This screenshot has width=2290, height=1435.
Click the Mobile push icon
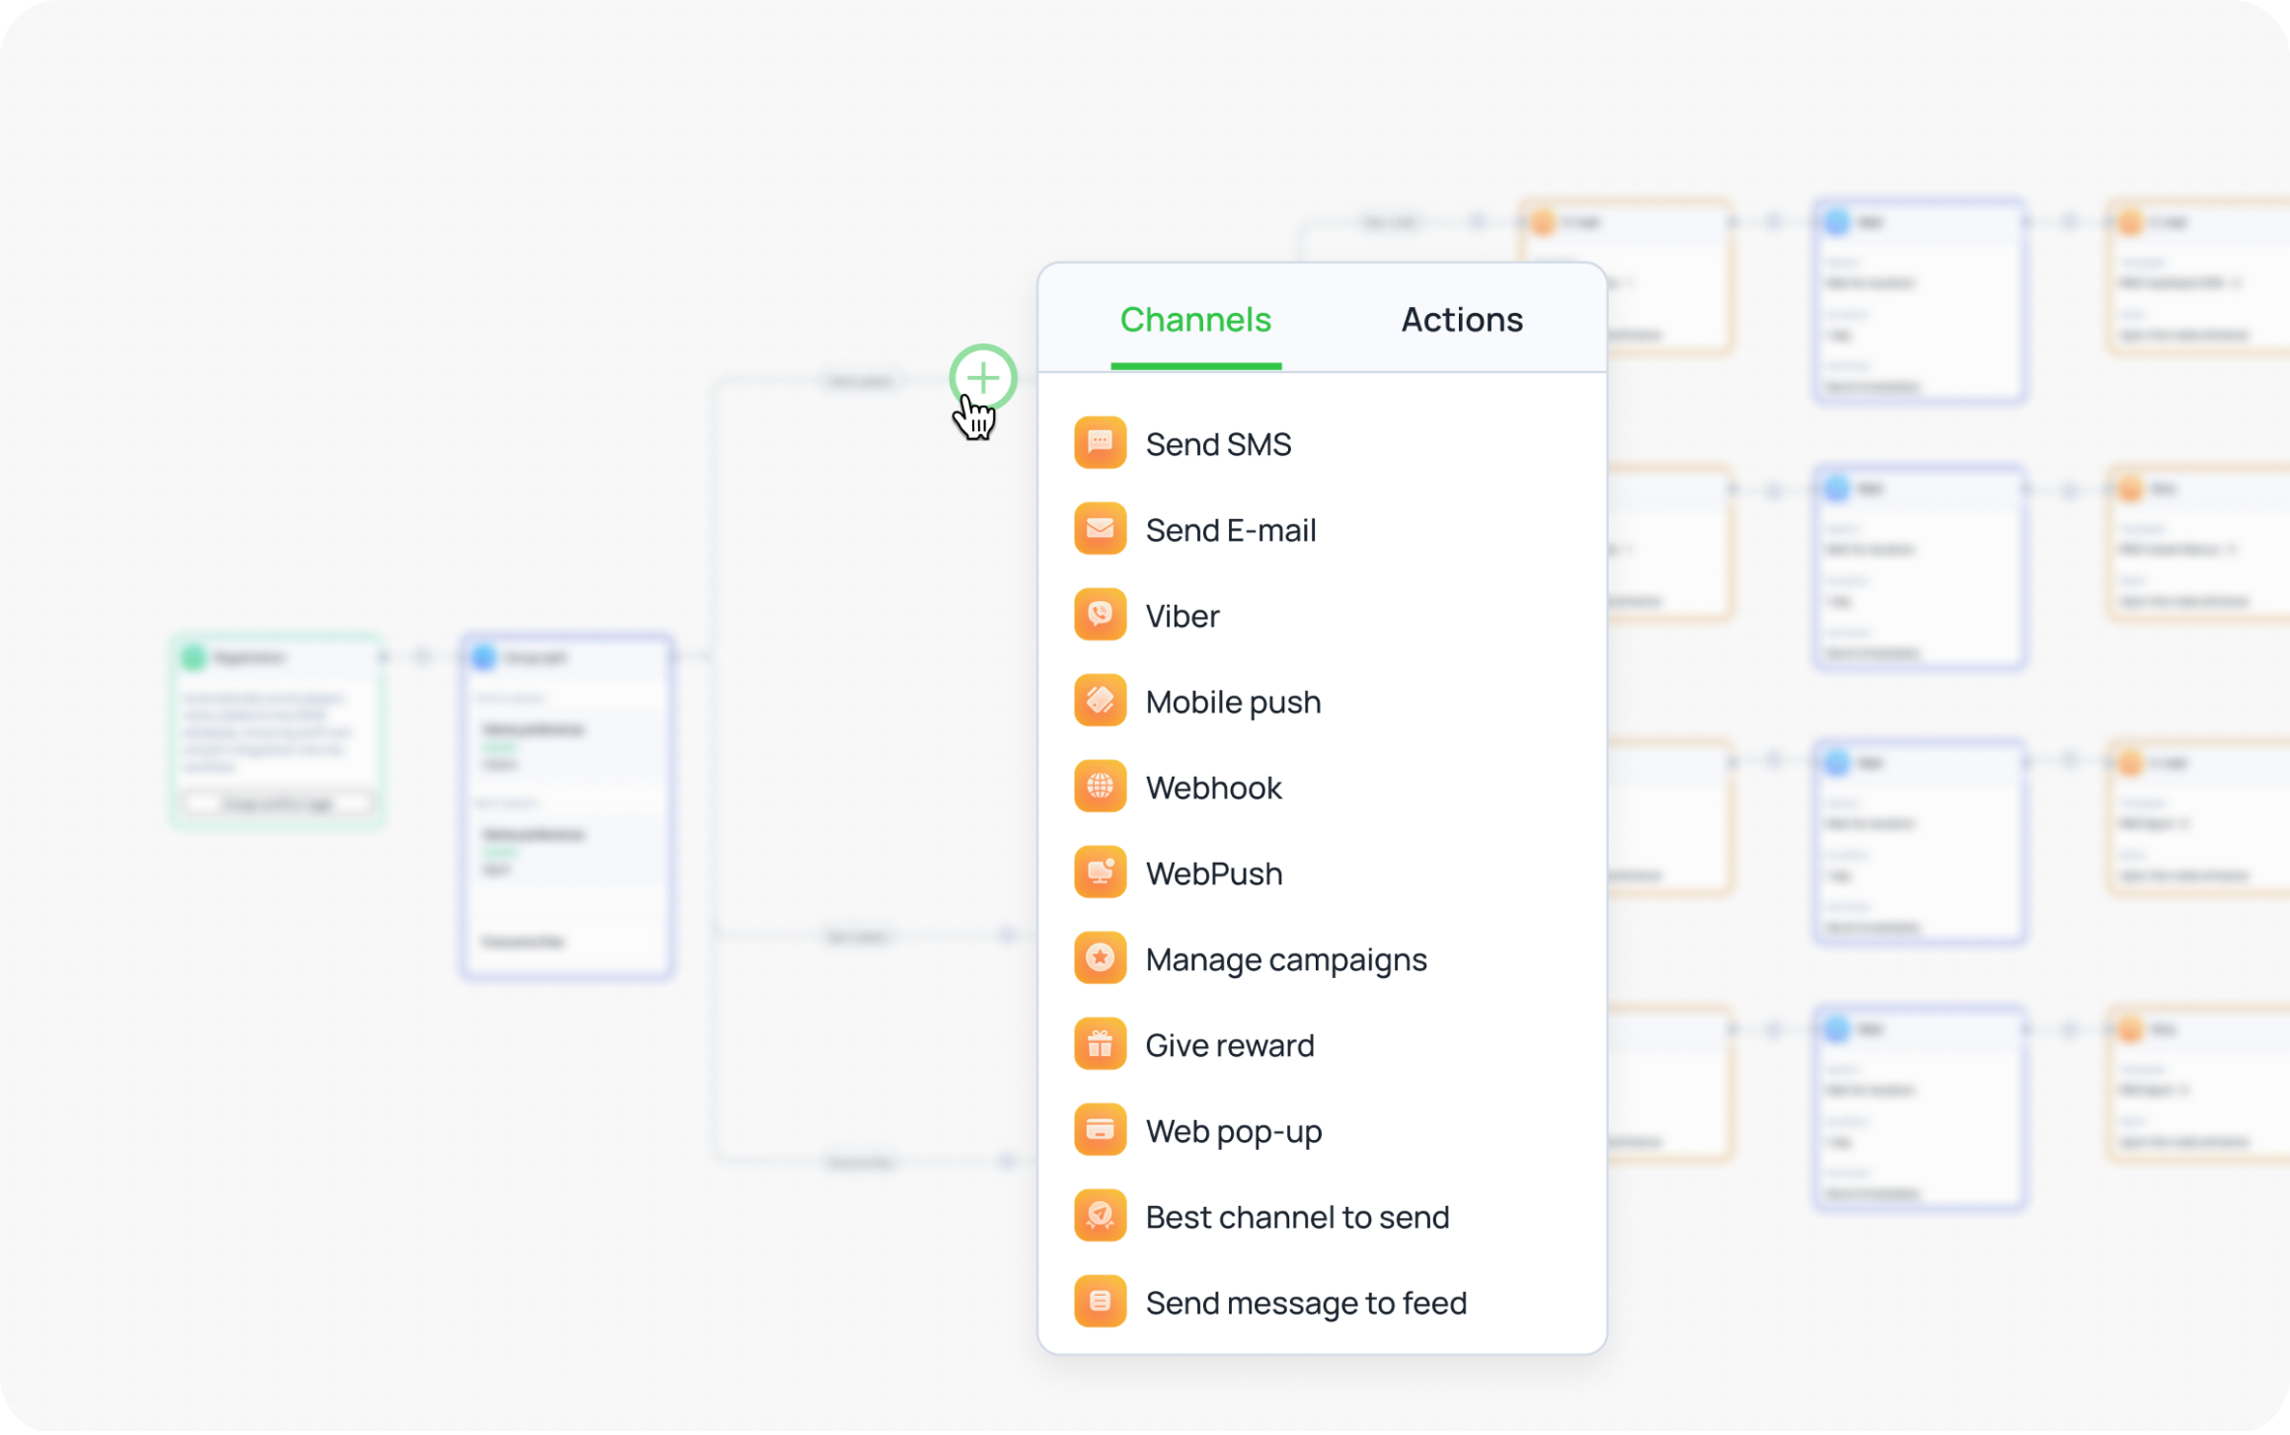coord(1100,701)
